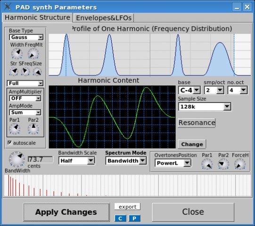The image size is (255, 226).
Task: Open the Sample Size 128k dropdown
Action: 205,107
